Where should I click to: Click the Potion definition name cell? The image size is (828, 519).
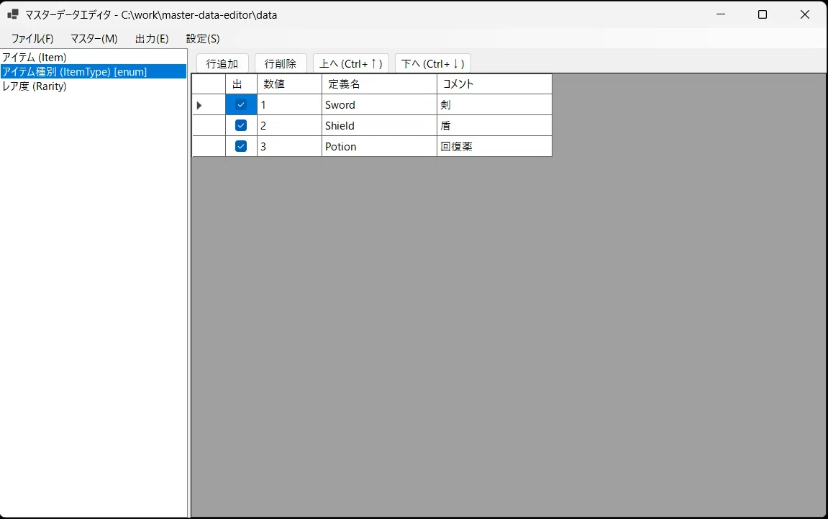coord(379,146)
